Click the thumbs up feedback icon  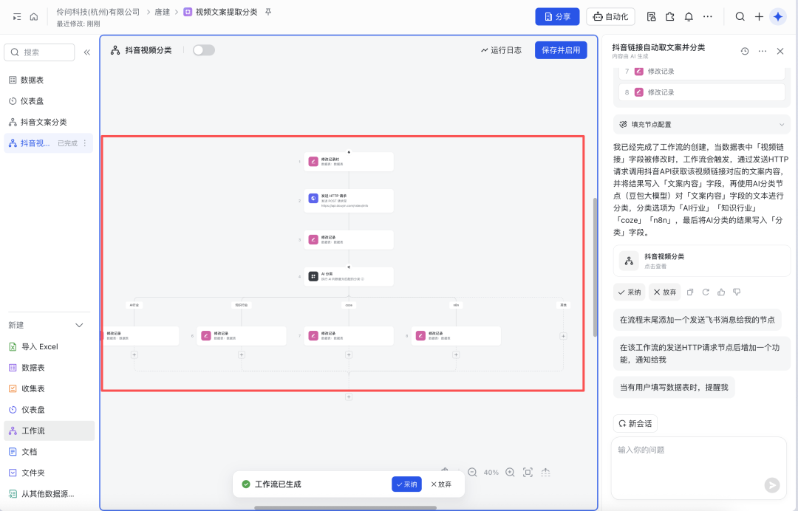(721, 292)
